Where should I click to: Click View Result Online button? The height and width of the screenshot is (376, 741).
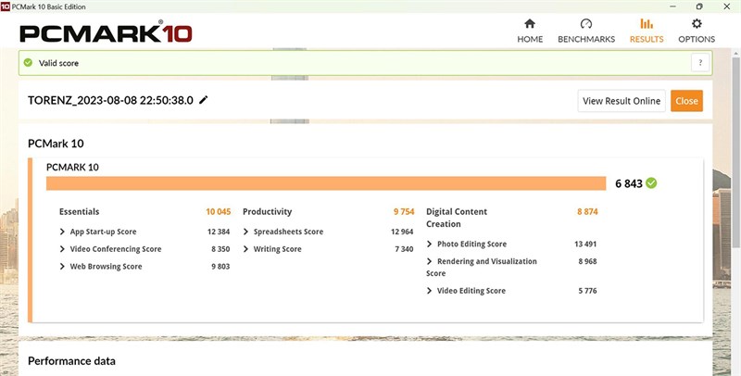pos(622,101)
